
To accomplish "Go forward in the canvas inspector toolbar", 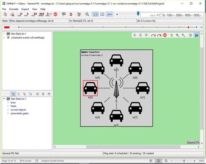I will coord(140,35).
